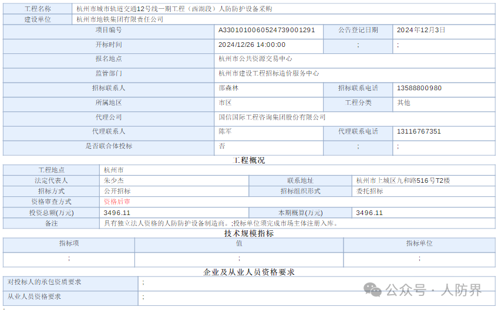Click the 对投标人的承包资质要求 label

click(44, 282)
